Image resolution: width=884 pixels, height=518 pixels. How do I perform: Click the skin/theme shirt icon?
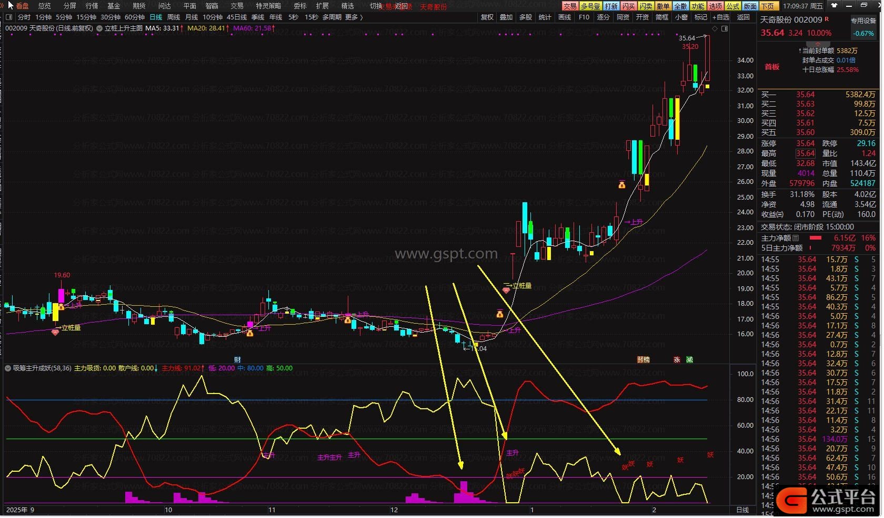834,5
